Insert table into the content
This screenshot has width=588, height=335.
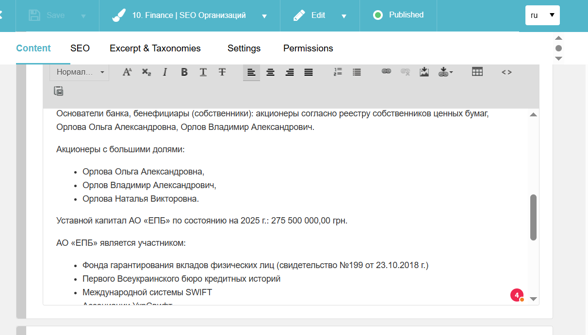coord(477,72)
